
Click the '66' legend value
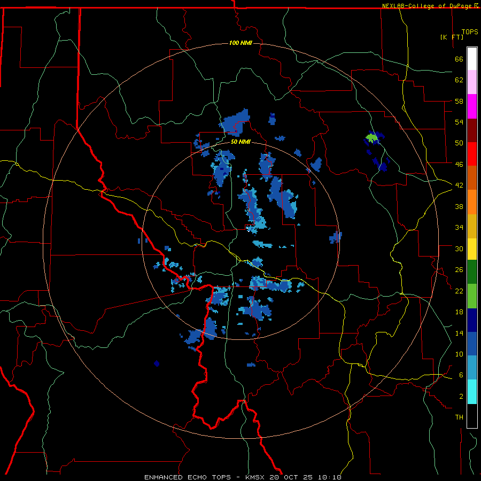tap(459, 59)
